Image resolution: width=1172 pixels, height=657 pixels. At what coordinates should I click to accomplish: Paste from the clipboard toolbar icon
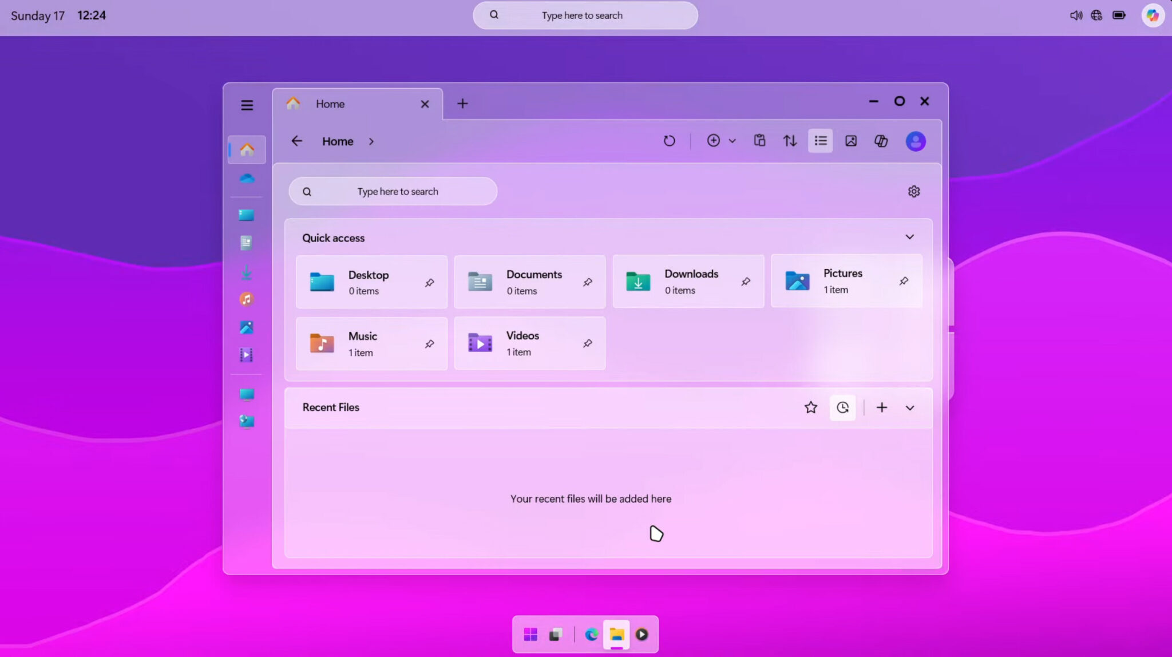759,141
